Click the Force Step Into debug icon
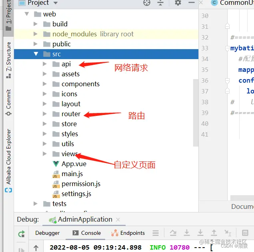Image resolution: width=254 pixels, height=252 pixels. (200, 232)
